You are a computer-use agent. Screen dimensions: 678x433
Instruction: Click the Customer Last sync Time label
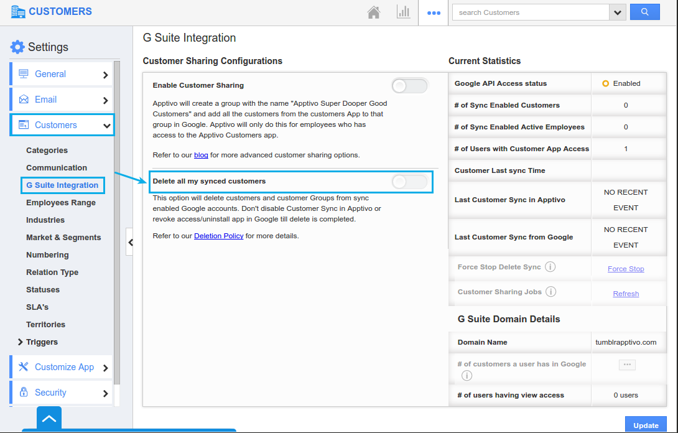tap(499, 170)
